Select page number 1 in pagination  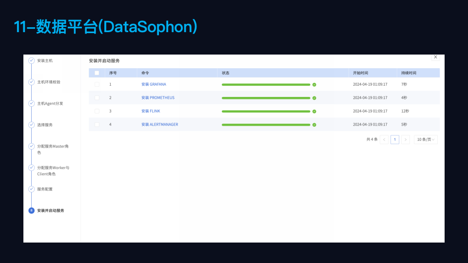coord(395,140)
